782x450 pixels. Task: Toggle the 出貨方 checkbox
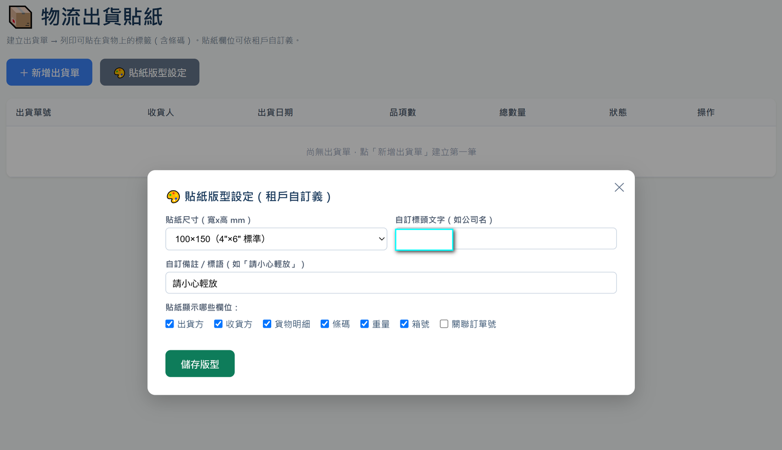170,324
